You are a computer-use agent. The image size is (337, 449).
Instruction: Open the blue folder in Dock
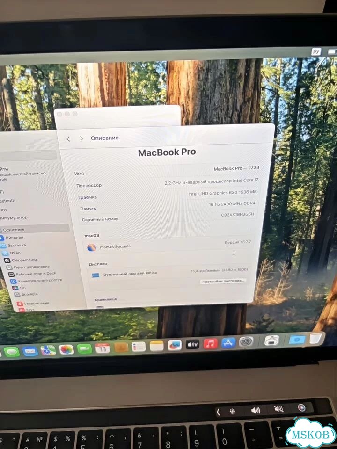coord(297,340)
